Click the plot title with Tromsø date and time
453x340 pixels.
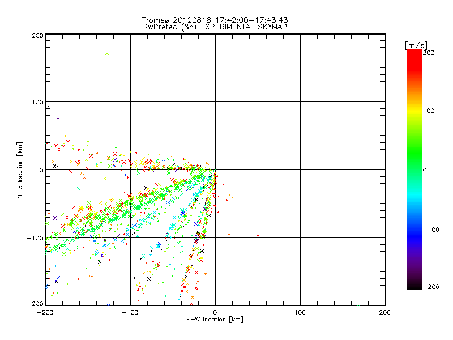pyautogui.click(x=215, y=20)
